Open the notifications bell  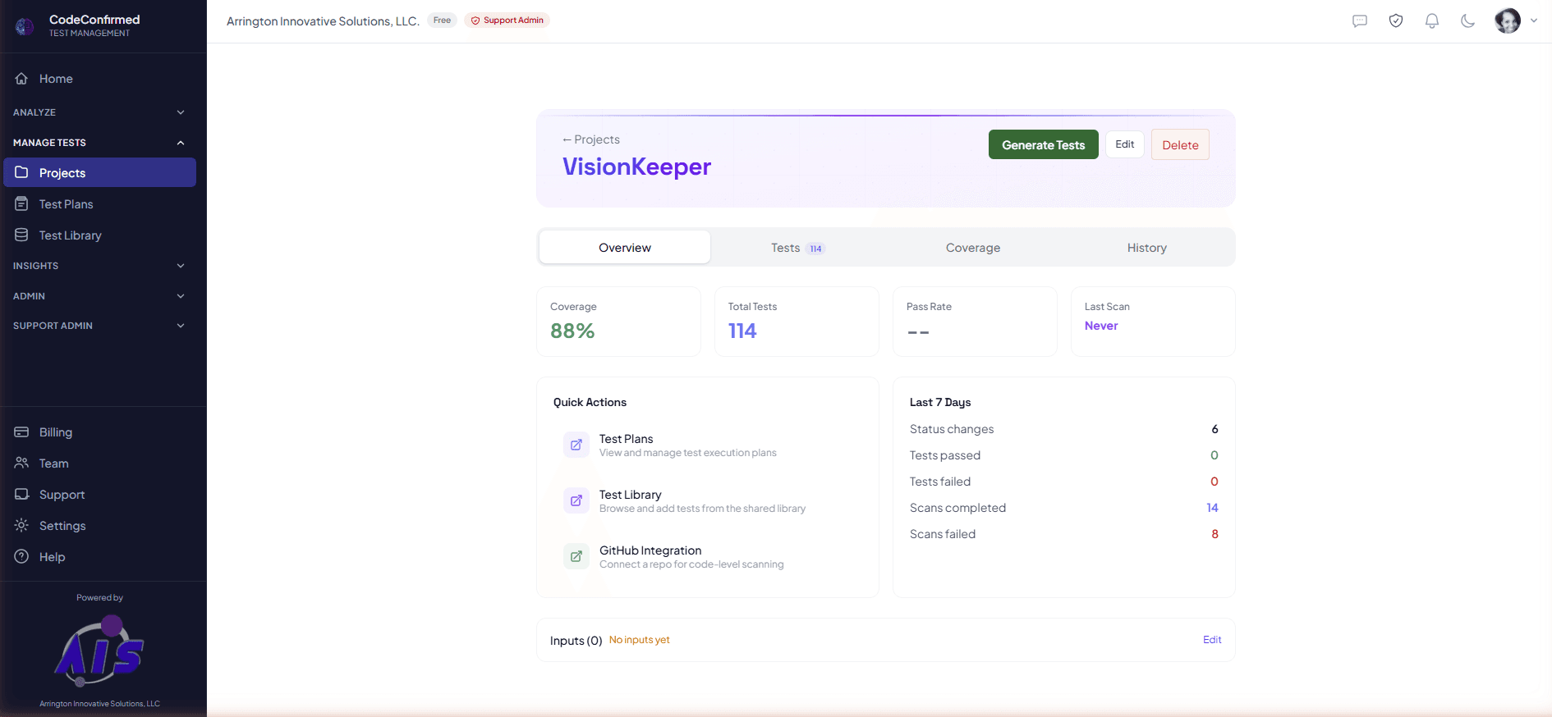tap(1432, 21)
